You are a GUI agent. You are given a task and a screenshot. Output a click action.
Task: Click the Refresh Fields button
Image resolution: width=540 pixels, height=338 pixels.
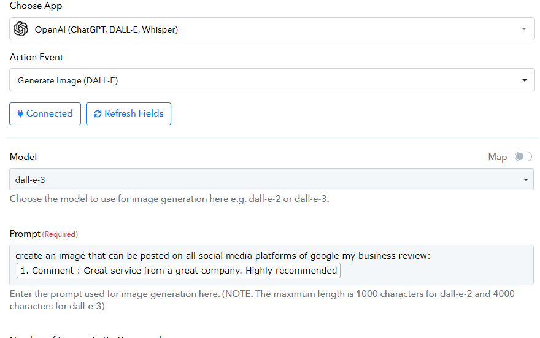tap(128, 113)
